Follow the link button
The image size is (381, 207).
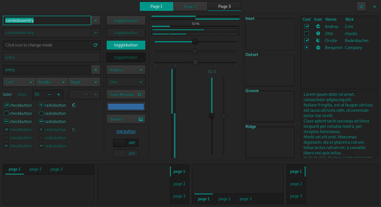126,131
